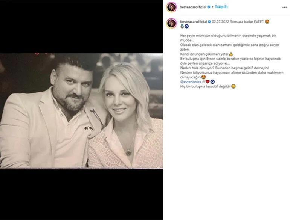Image resolution: width=290 pixels, height=220 pixels.
Task: Open the @evrenbolek mention link
Action: pyautogui.click(x=191, y=81)
